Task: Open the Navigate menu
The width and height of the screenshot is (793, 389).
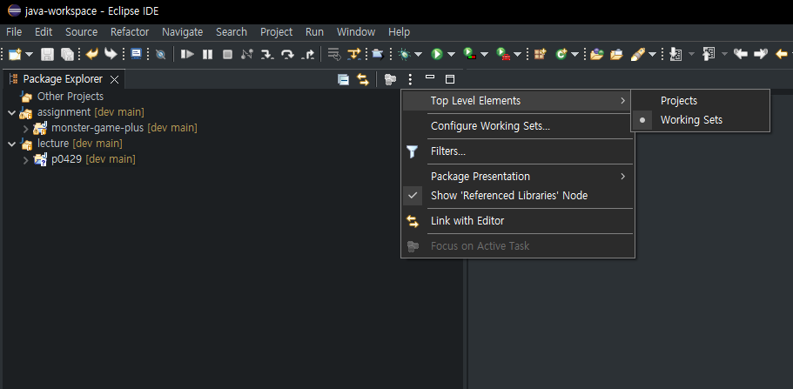Action: 183,32
